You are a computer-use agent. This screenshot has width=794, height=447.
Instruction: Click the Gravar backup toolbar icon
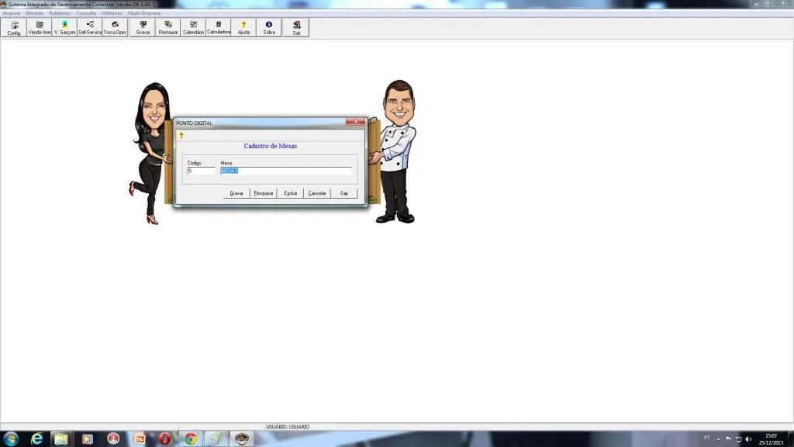click(x=143, y=28)
